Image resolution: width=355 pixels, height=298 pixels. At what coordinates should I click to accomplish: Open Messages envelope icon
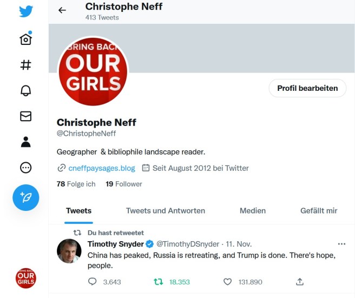[25, 116]
